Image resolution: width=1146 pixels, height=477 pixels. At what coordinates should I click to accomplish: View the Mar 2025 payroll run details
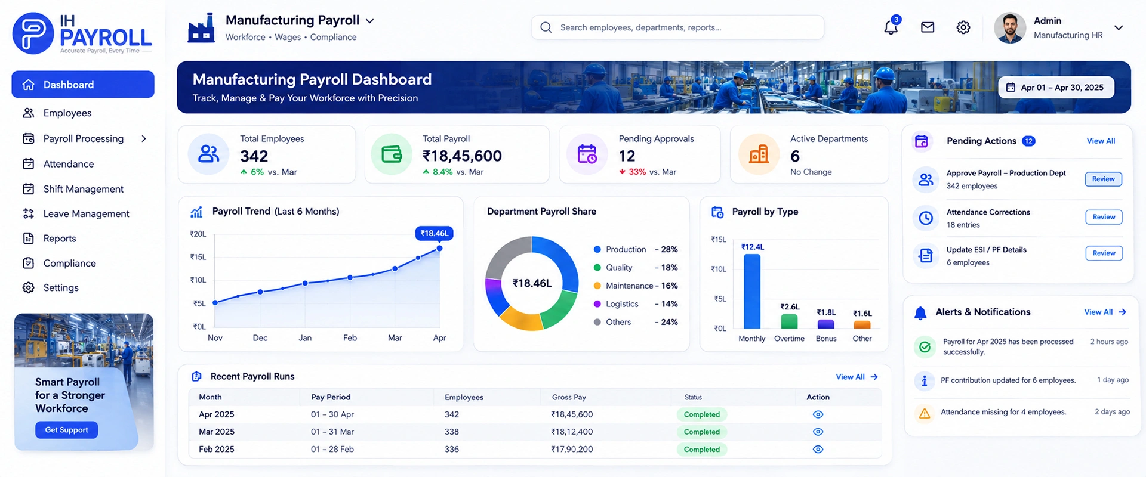click(x=818, y=432)
